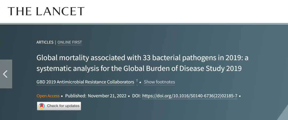Click the 'Published:' label text
The height and width of the screenshot is (120, 288).
(x=76, y=96)
